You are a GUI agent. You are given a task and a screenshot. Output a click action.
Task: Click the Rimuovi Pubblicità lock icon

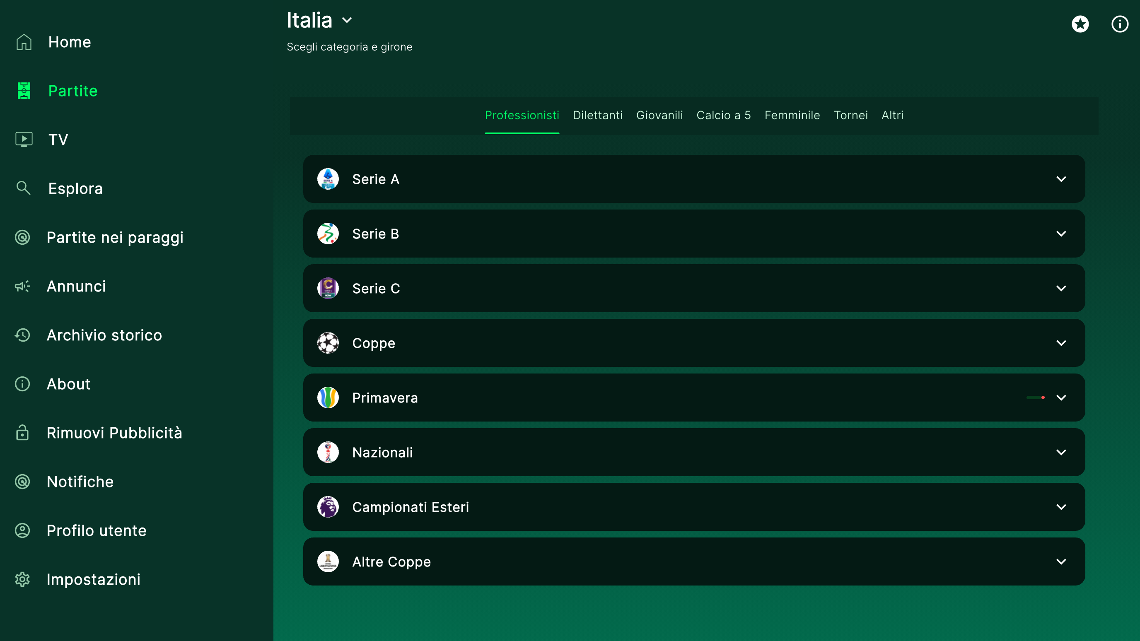click(22, 433)
